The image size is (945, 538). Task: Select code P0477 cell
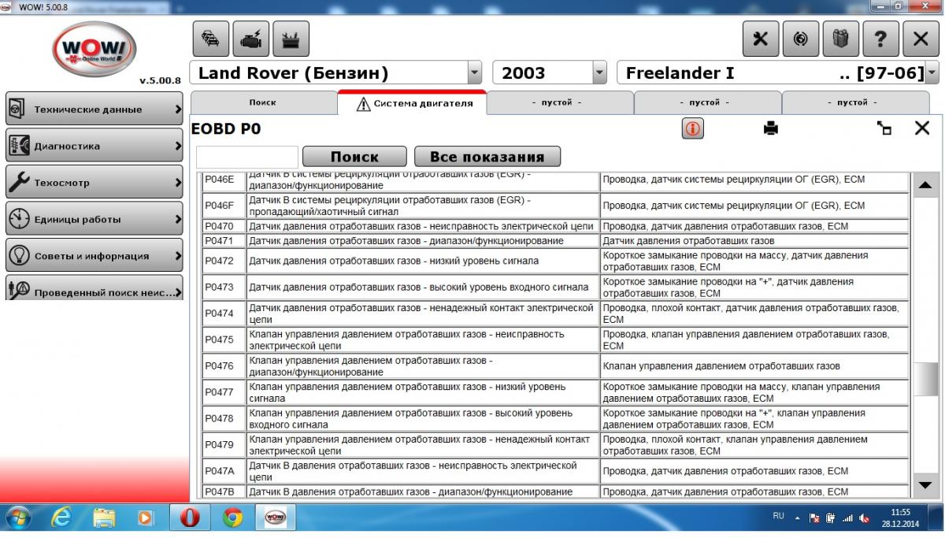(224, 392)
